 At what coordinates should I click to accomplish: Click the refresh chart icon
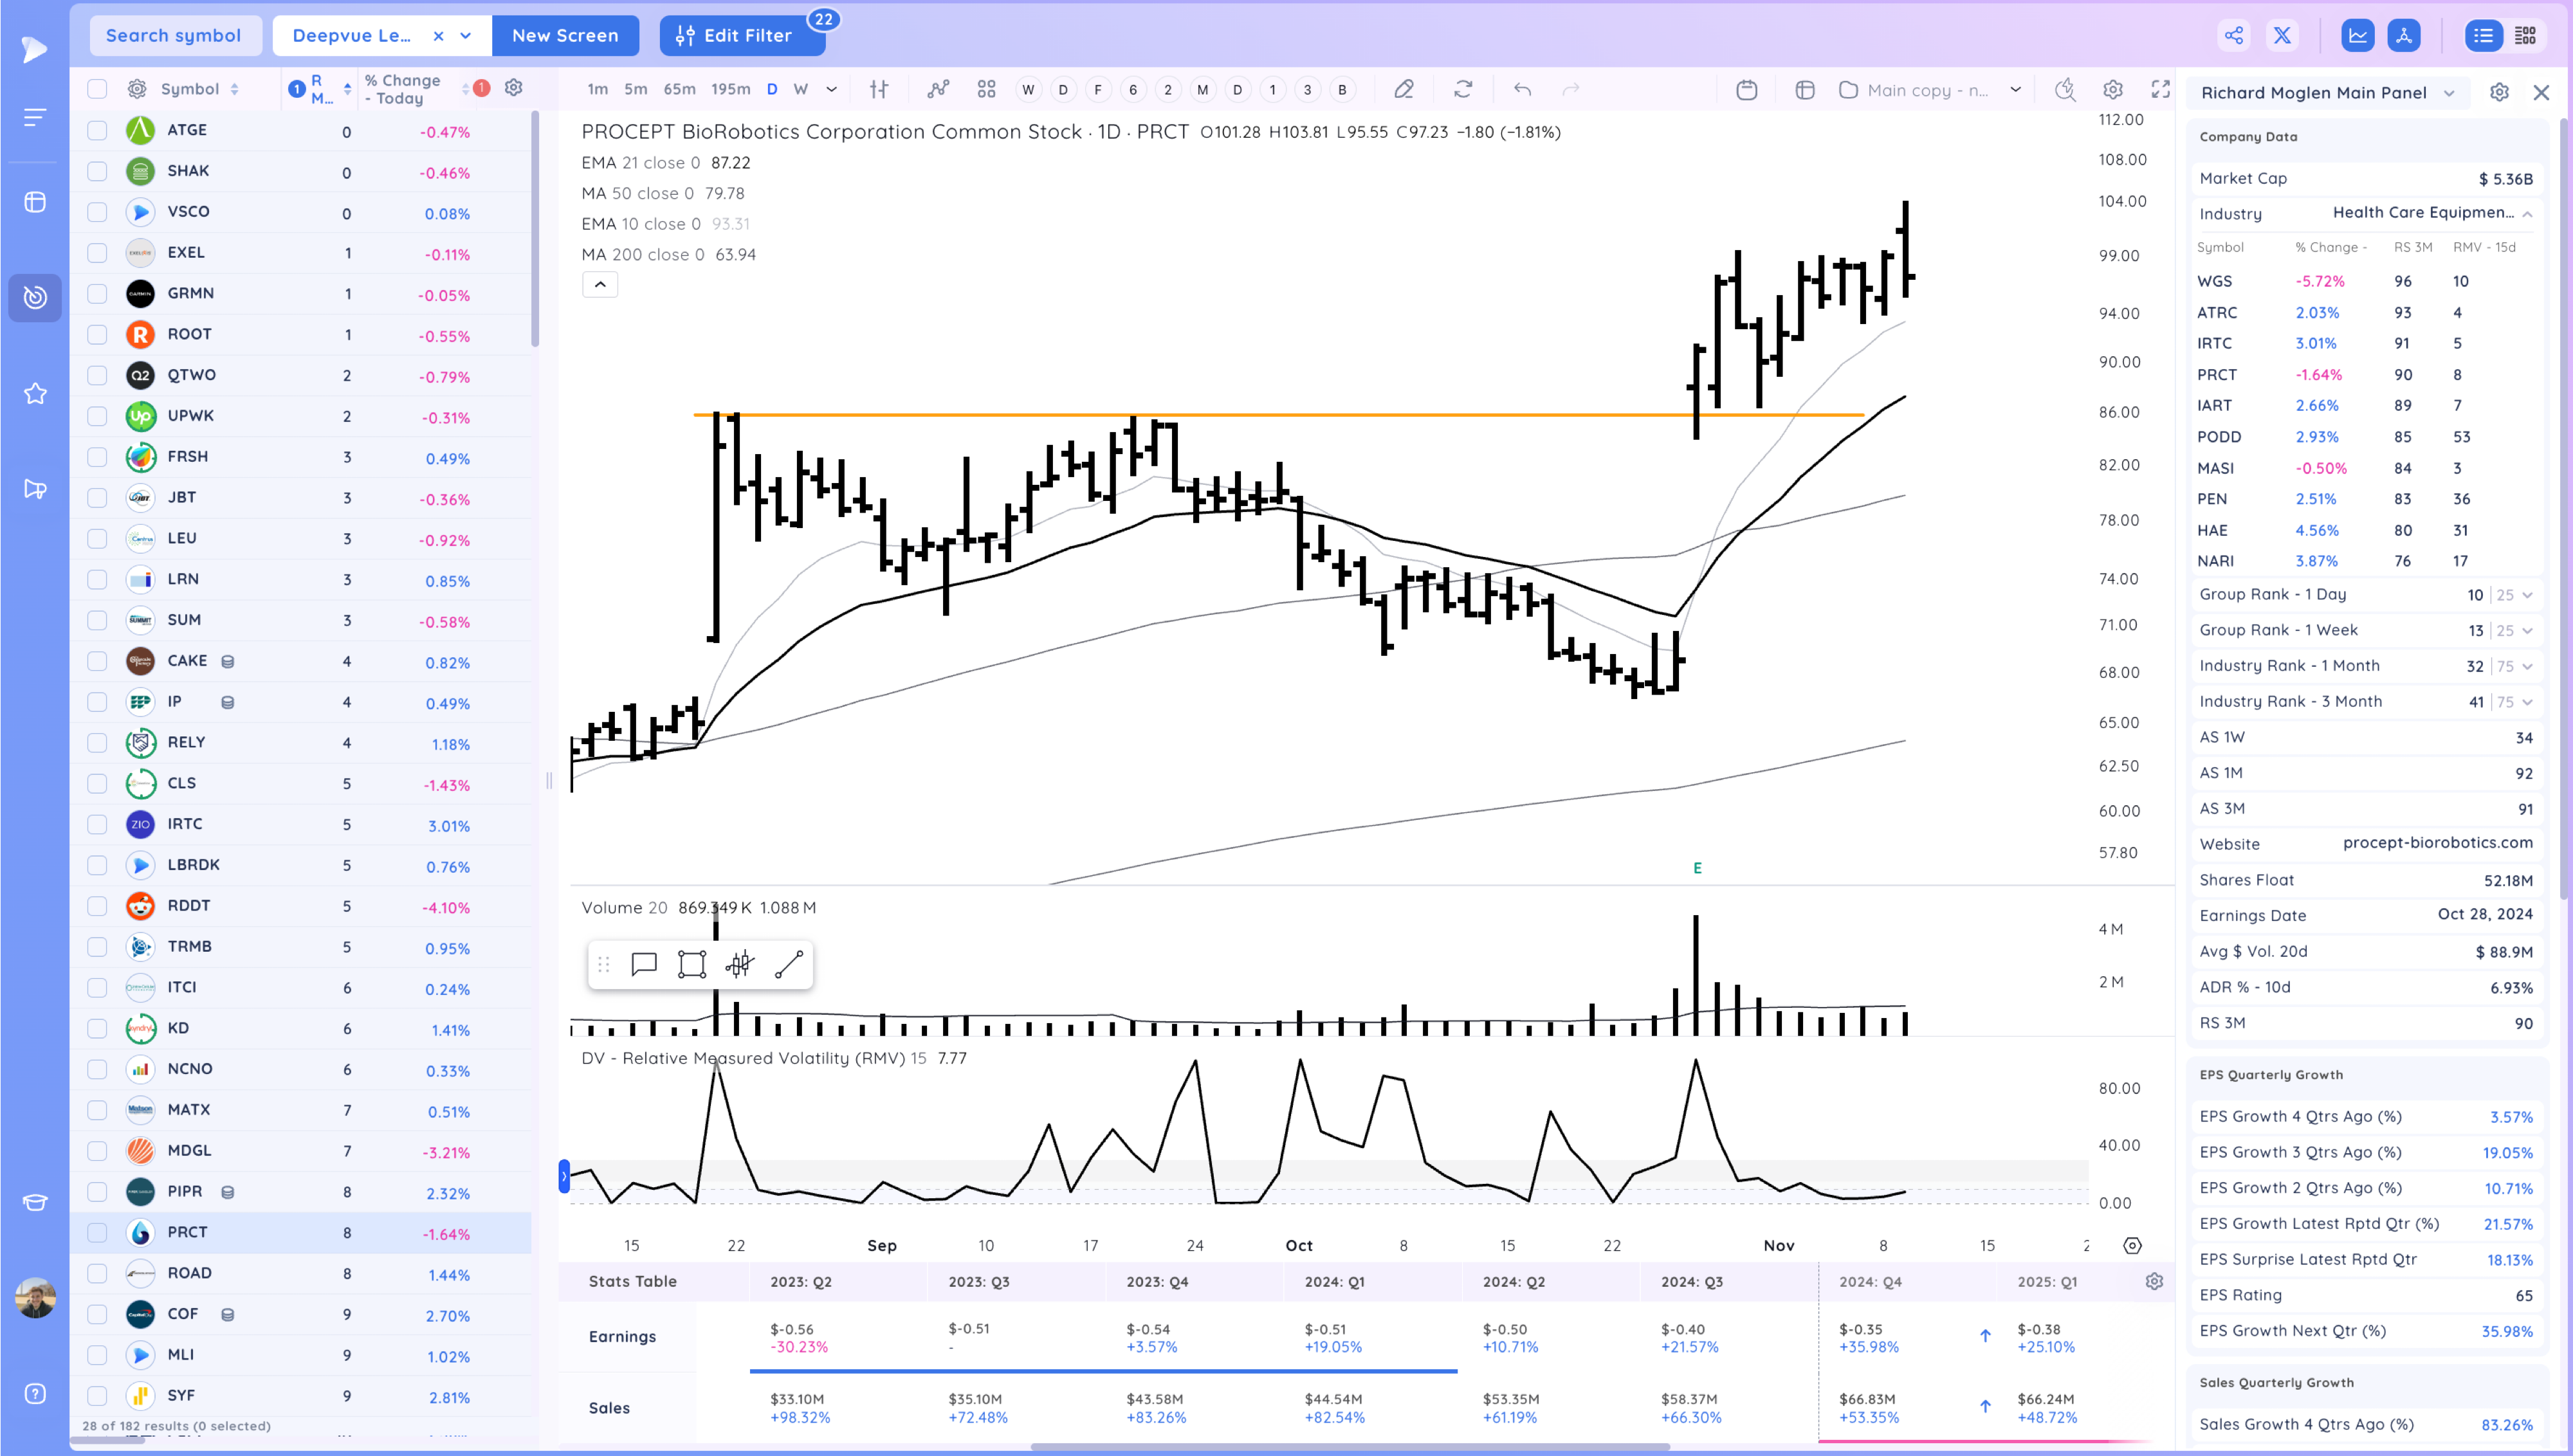click(1463, 90)
